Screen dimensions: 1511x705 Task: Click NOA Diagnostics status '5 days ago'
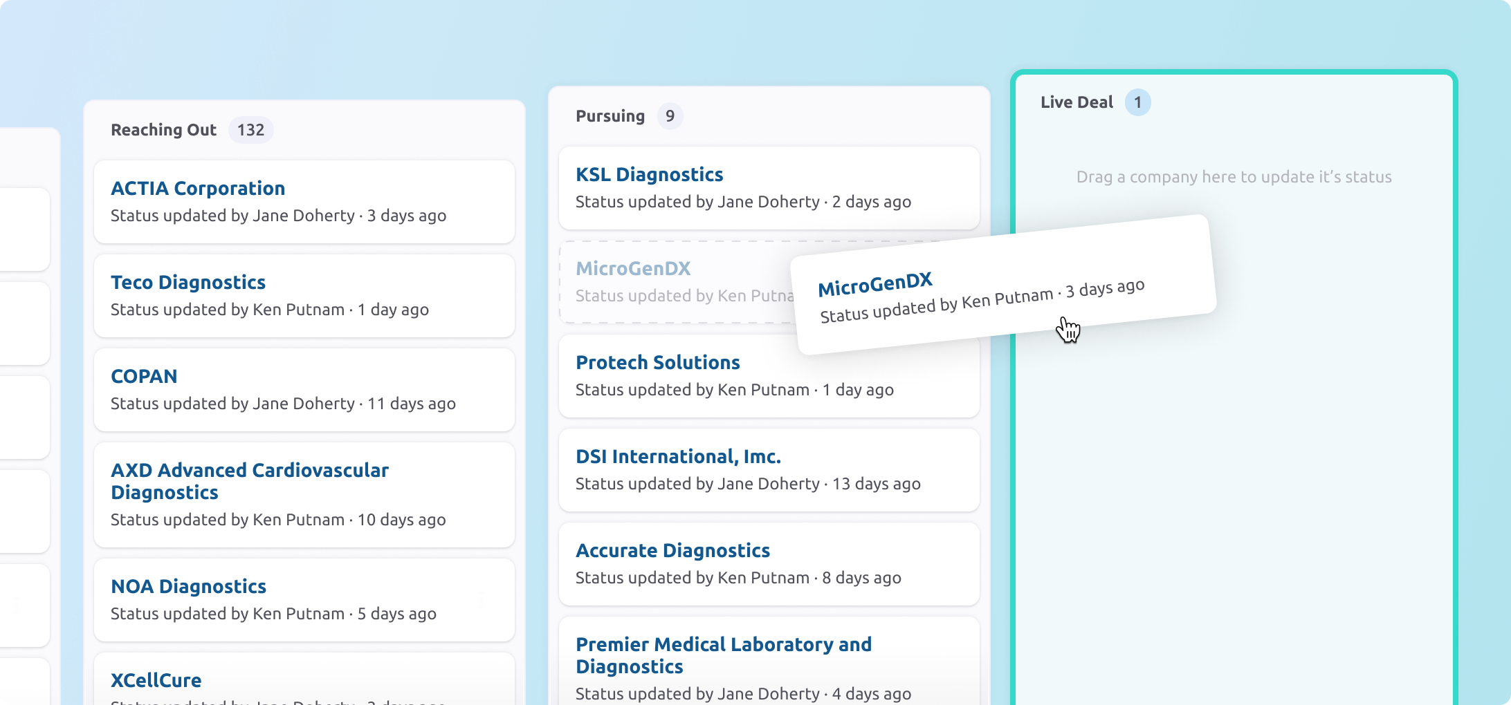click(x=396, y=614)
